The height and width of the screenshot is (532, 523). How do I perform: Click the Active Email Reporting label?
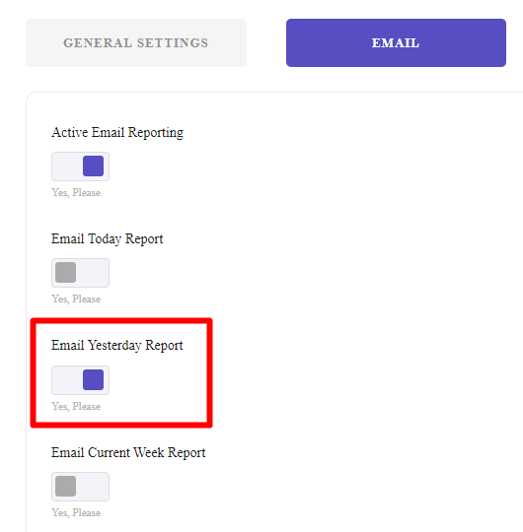pyautogui.click(x=117, y=133)
